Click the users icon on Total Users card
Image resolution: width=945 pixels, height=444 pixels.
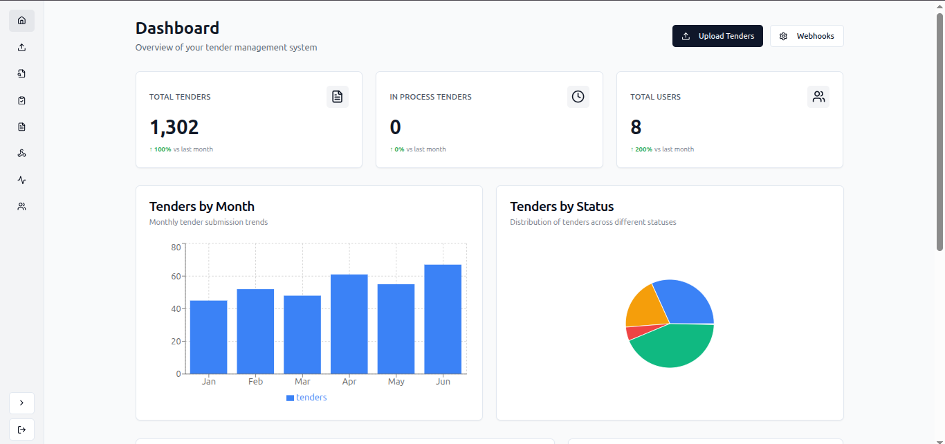click(818, 97)
